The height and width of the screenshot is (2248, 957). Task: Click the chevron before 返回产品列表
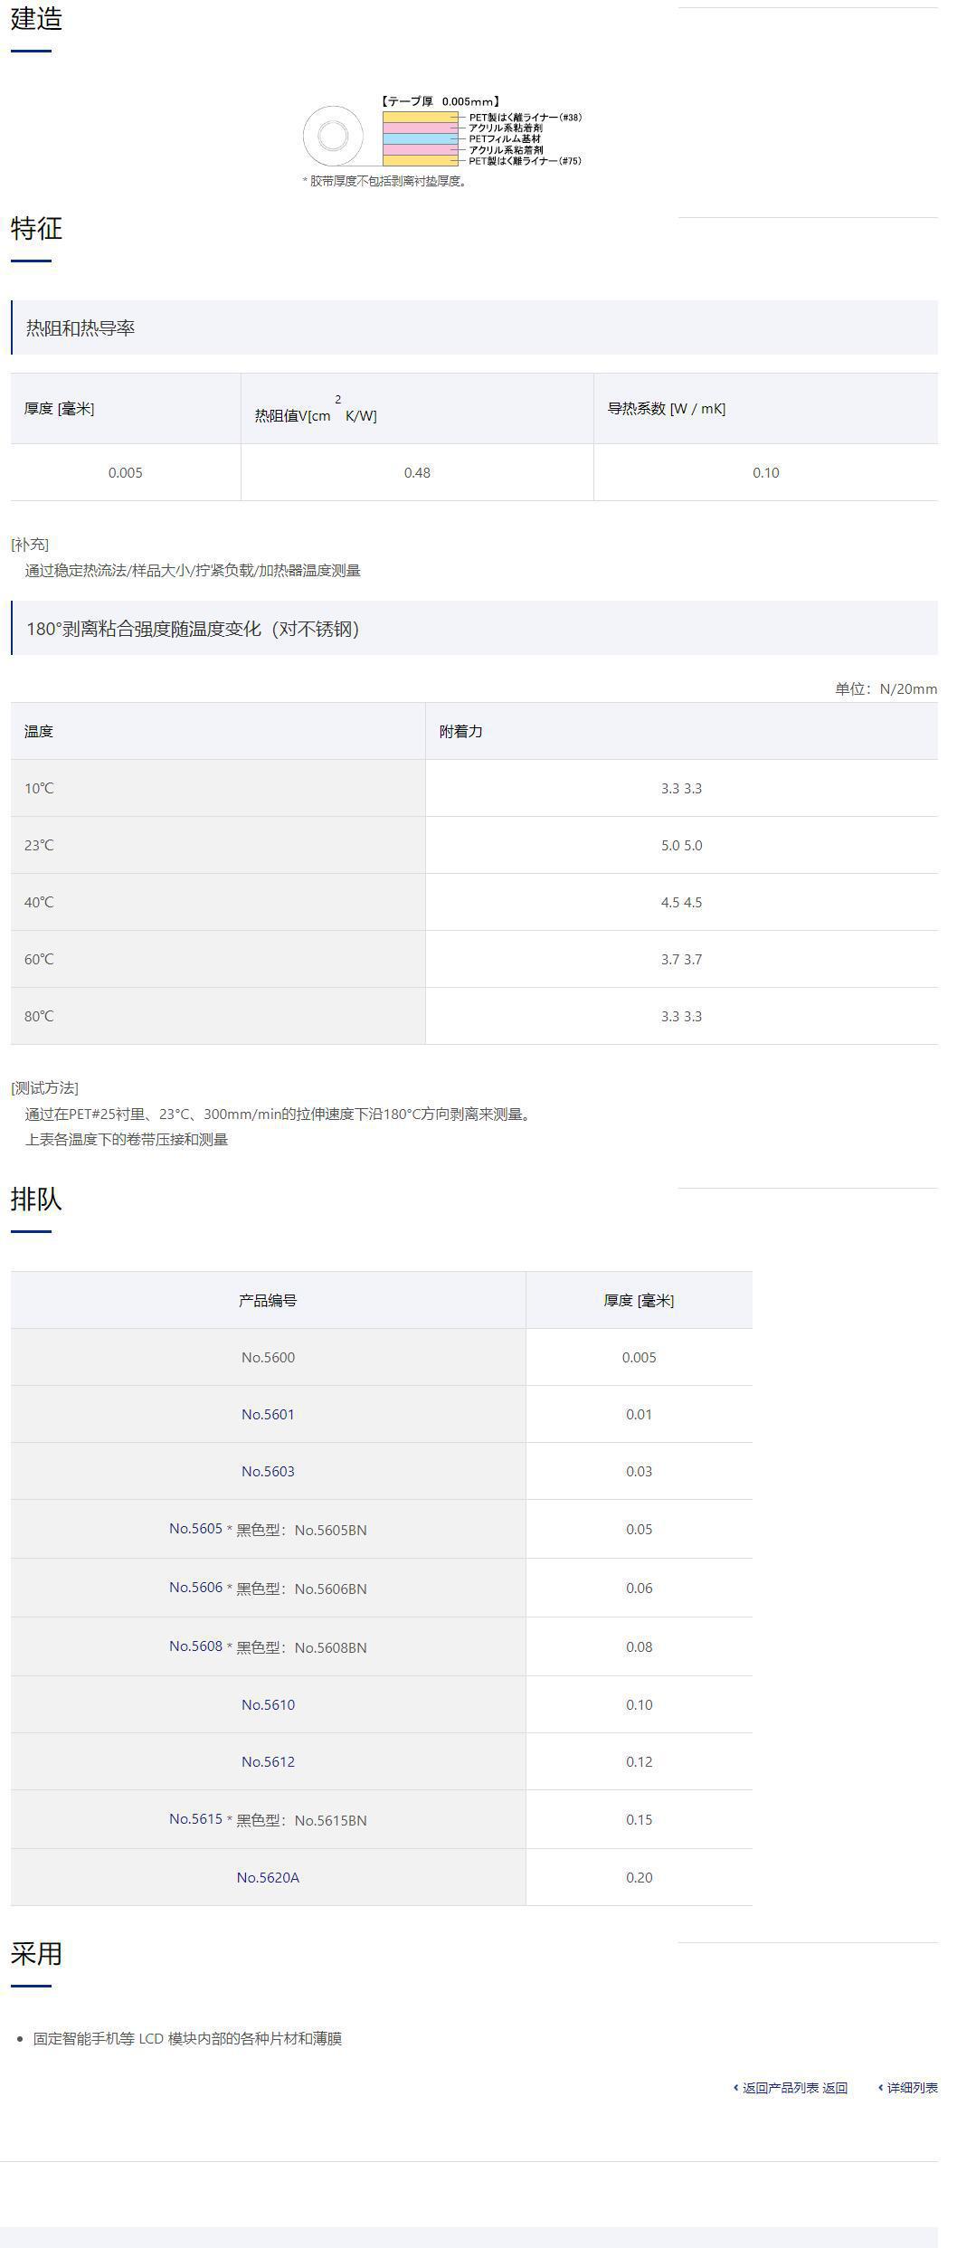735,2088
